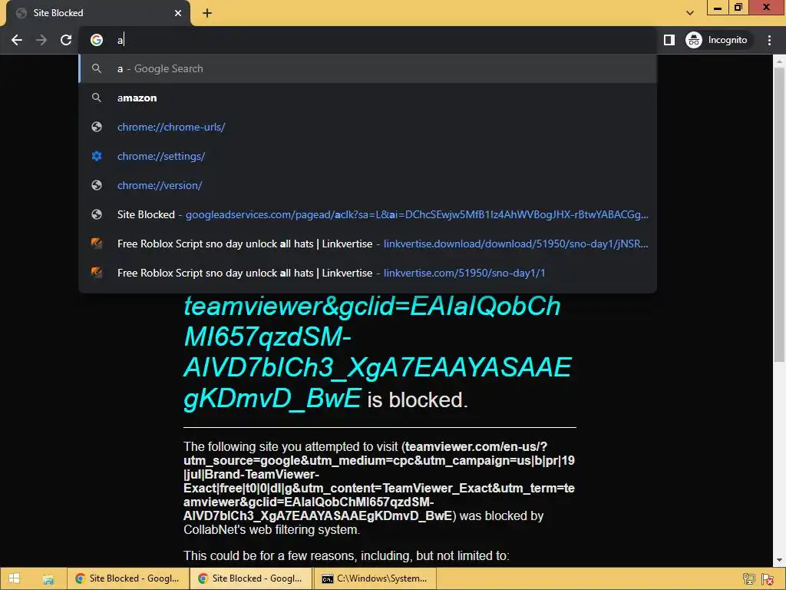Open the side panel icon next to Incognito
The image size is (786, 590).
pos(669,40)
